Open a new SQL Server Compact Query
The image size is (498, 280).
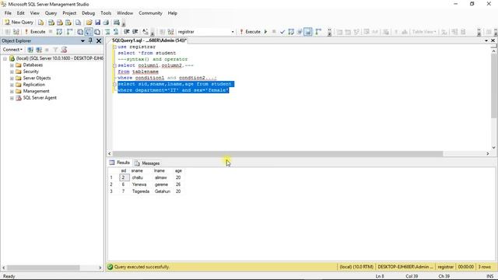[78, 23]
